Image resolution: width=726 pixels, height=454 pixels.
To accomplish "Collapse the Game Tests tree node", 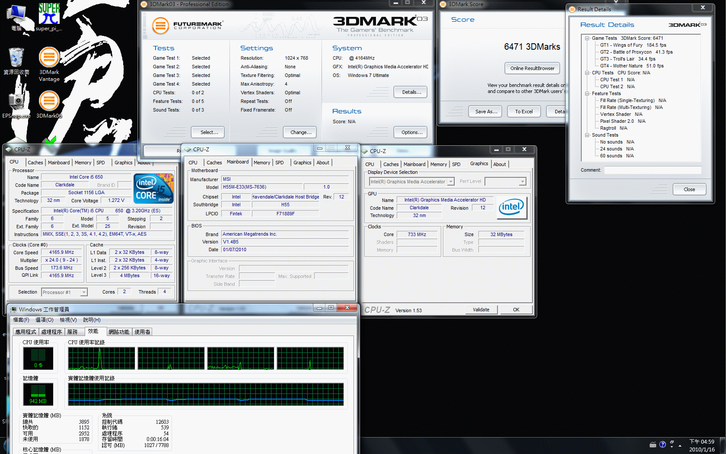I will [587, 38].
